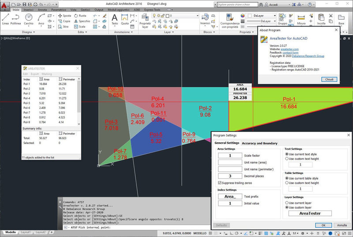
Task: Open the Inserisci ribbon tab
Action: [28, 9]
